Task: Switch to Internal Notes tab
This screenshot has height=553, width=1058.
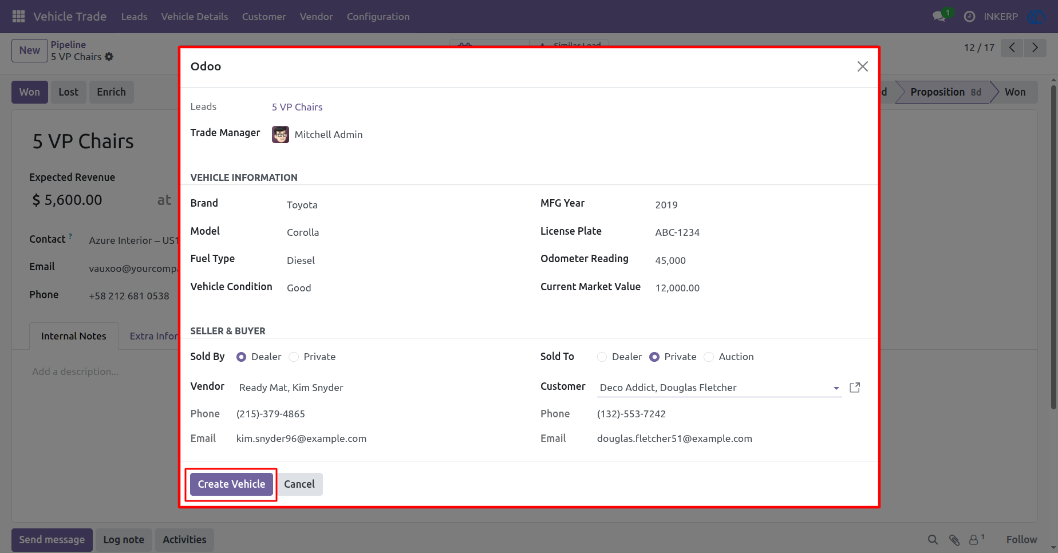Action: click(x=74, y=336)
